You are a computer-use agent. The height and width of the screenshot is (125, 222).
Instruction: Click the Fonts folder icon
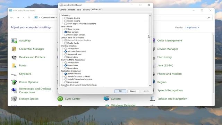coord(14,66)
